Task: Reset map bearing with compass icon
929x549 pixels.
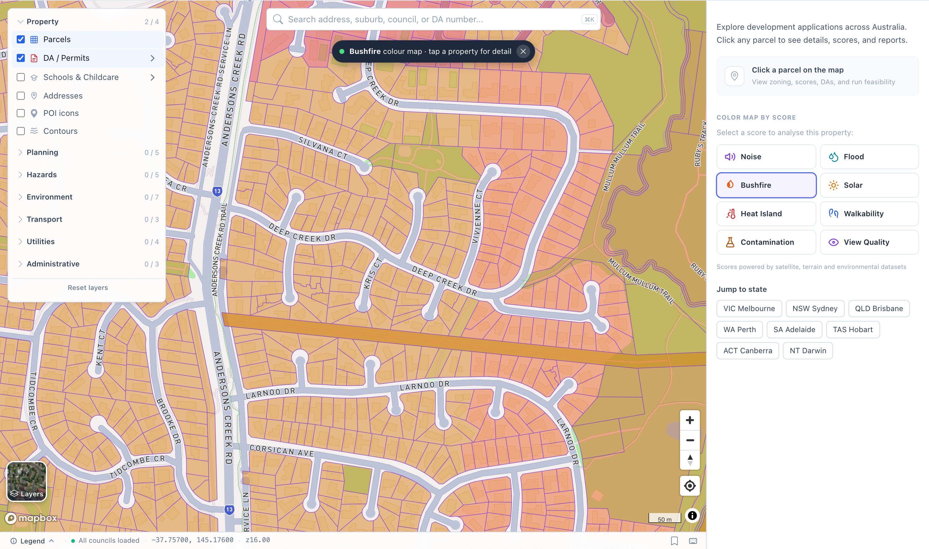Action: tap(689, 460)
